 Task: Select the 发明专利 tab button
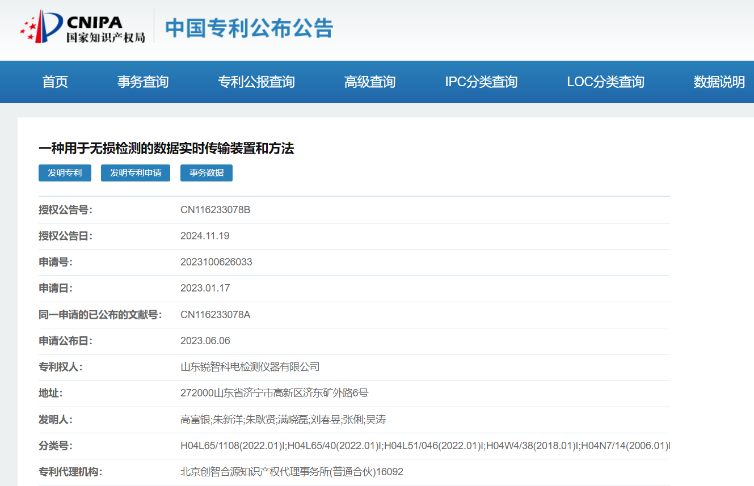(65, 173)
